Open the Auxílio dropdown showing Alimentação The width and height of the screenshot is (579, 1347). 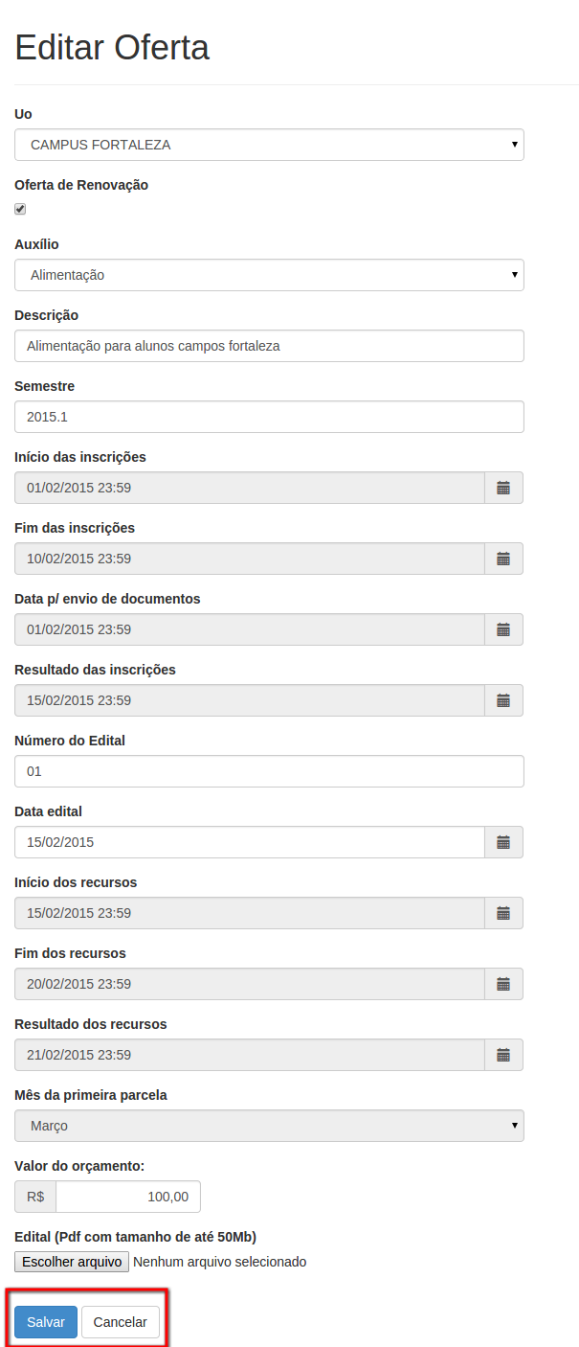coord(269,275)
